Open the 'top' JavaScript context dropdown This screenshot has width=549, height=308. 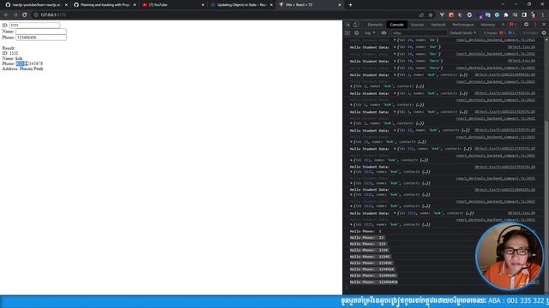(370, 33)
